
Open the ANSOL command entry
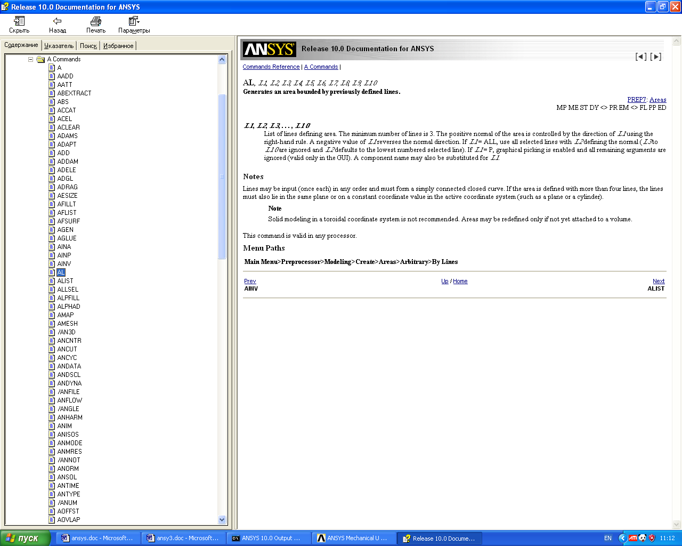pos(67,477)
